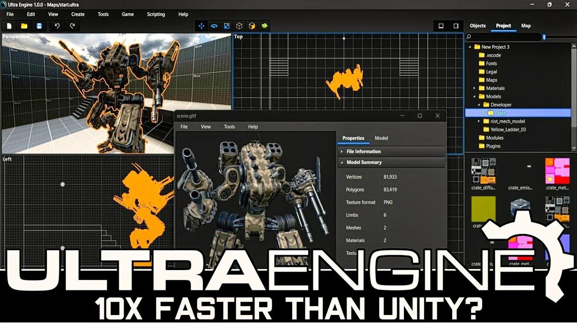Click the green arrow toolbar icon
Screen dimensions: 577x324
pos(265,26)
